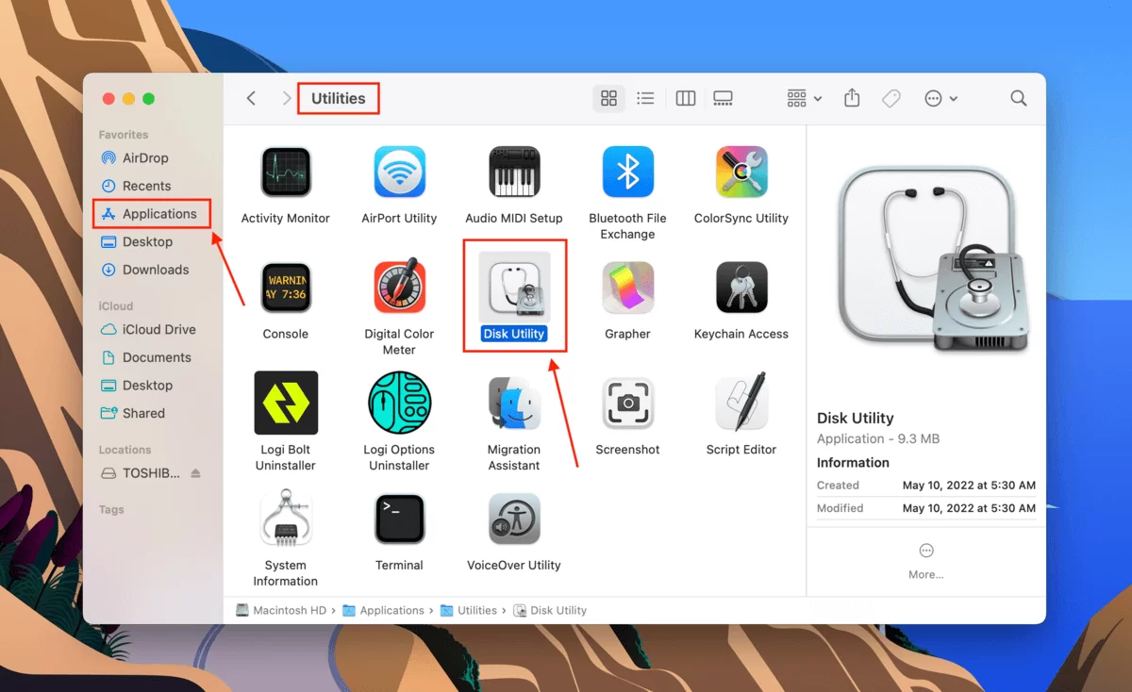The image size is (1132, 692).
Task: Select Bluetooth File Exchange
Action: point(627,171)
